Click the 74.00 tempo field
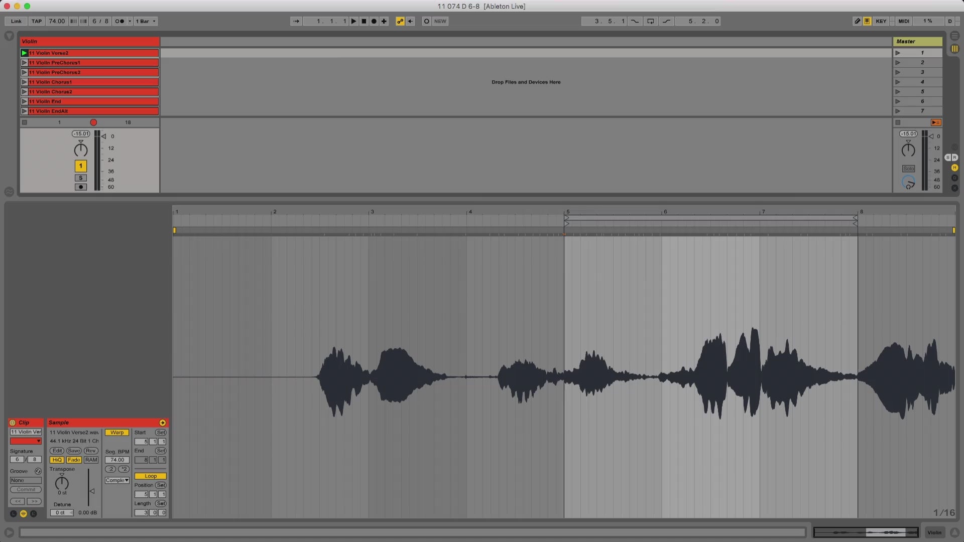This screenshot has width=964, height=542. (57, 21)
